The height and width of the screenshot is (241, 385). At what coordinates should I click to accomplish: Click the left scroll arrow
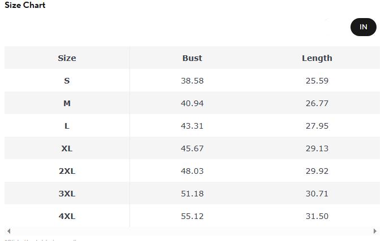[8, 231]
